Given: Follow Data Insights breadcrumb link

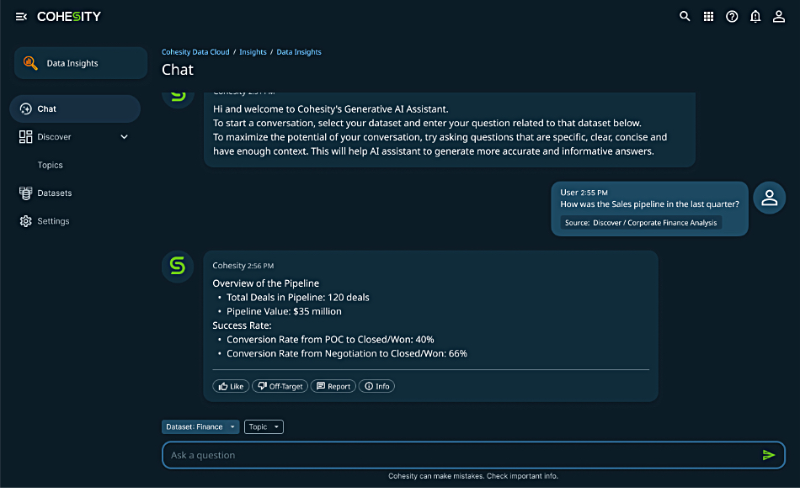Looking at the screenshot, I should [x=299, y=52].
